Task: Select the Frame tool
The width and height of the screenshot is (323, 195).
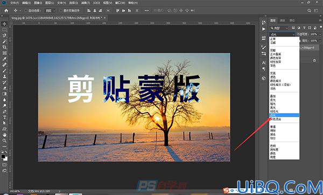Action: pyautogui.click(x=4, y=53)
